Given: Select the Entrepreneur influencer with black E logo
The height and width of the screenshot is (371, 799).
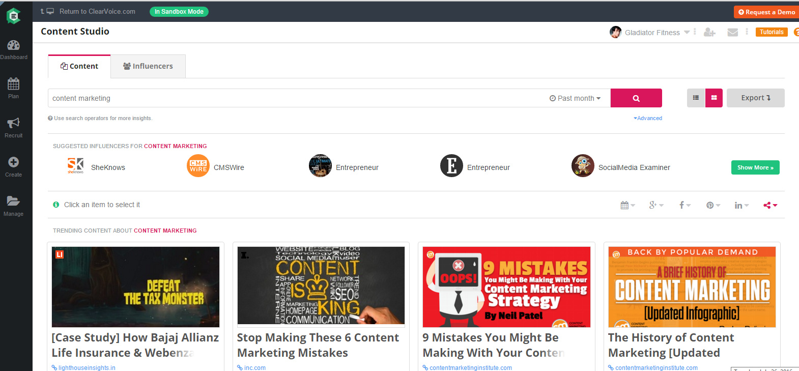Looking at the screenshot, I should [x=451, y=165].
